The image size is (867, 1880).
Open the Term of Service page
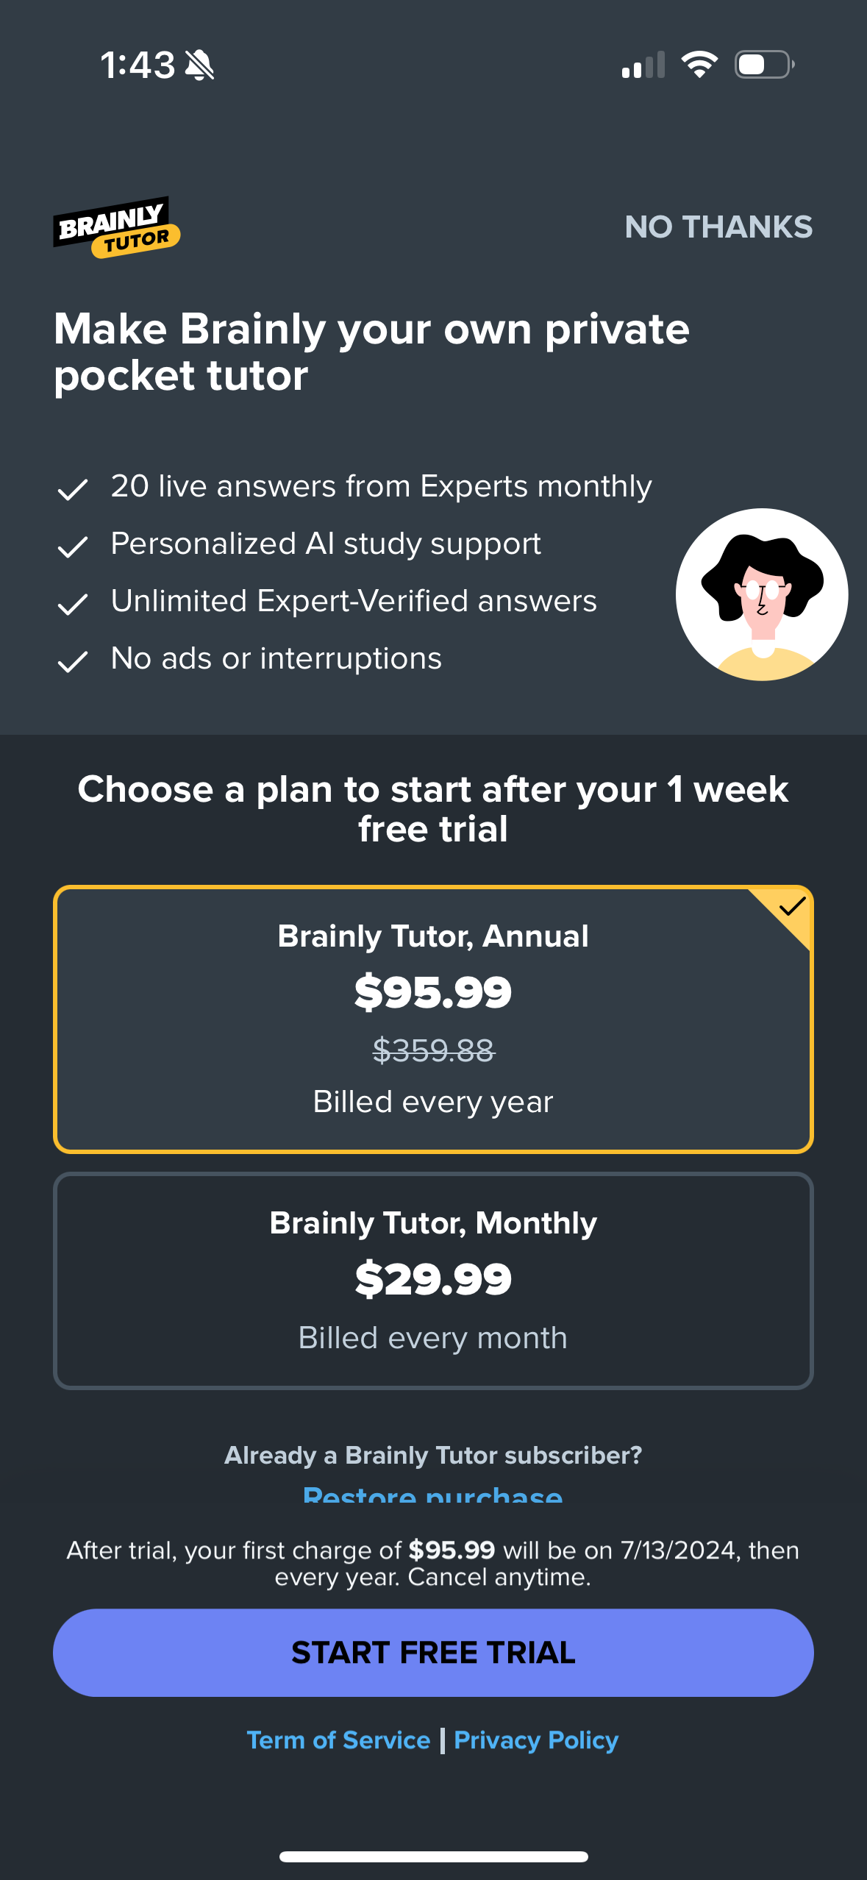tap(338, 1740)
